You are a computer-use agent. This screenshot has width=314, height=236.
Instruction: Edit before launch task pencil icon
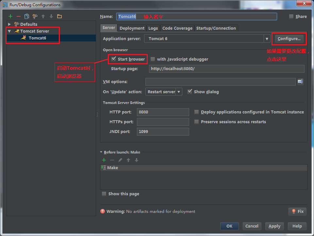tap(120, 160)
